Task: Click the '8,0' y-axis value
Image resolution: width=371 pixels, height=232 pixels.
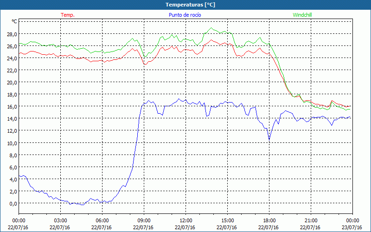Action: (x=13, y=155)
